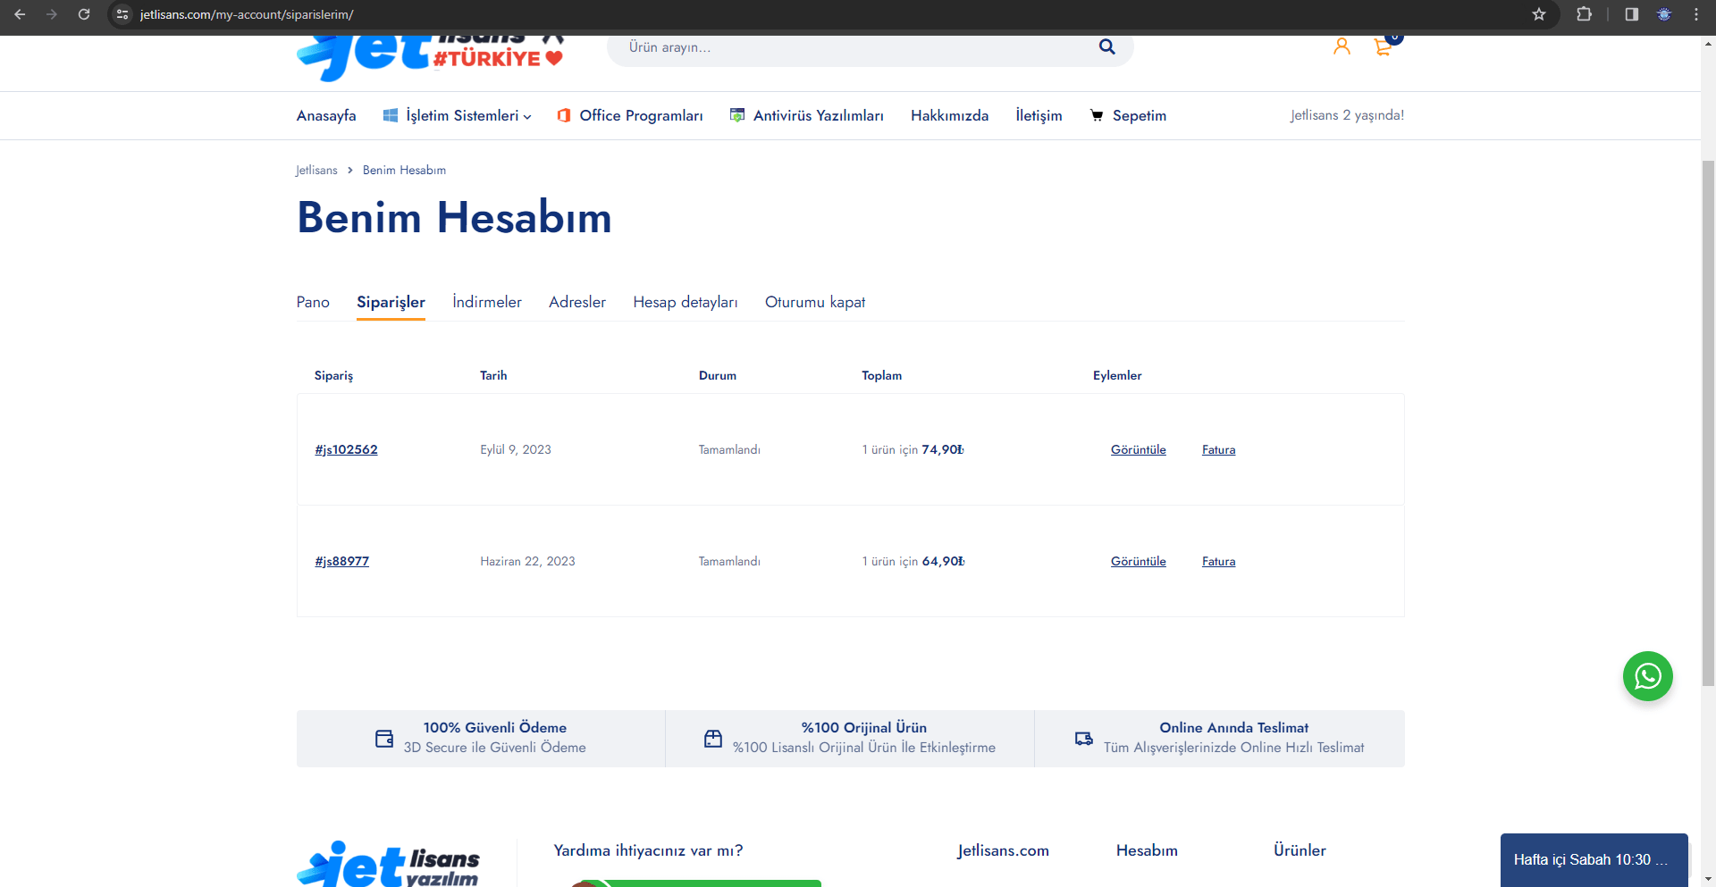The image size is (1716, 887).
Task: Bookmark this page with star icon
Action: click(1539, 14)
